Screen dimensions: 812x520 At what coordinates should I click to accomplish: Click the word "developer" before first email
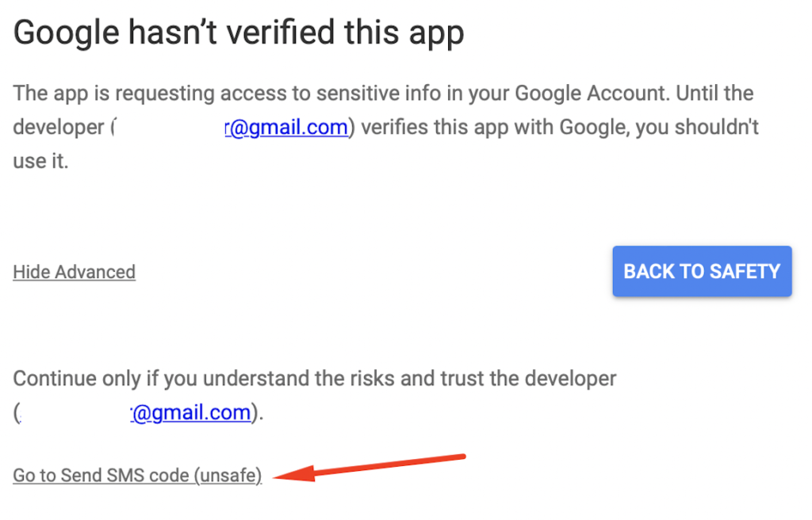(x=59, y=128)
